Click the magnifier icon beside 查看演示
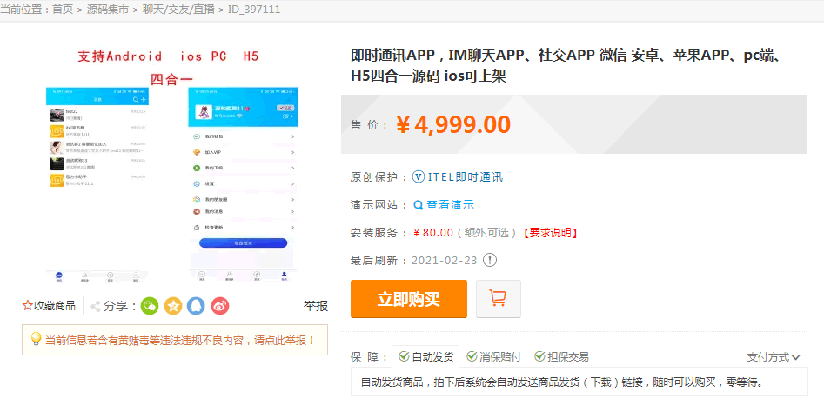 click(x=419, y=205)
